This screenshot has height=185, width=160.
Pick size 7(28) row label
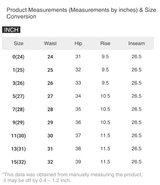point(19,109)
